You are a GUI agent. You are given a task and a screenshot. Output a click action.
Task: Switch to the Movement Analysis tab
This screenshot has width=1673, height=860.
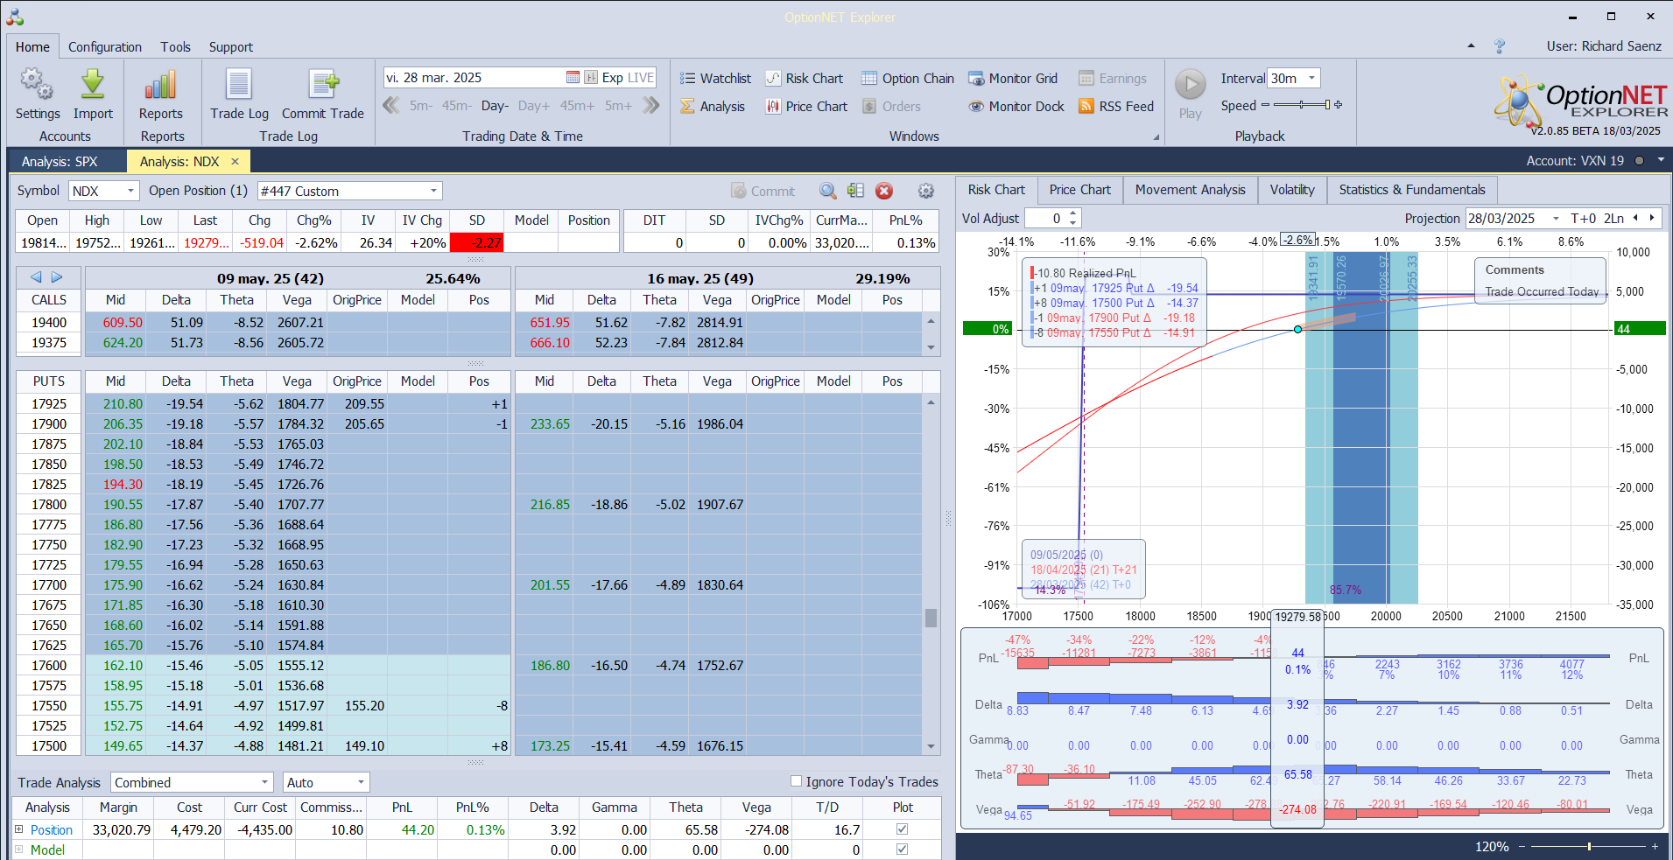click(1190, 189)
